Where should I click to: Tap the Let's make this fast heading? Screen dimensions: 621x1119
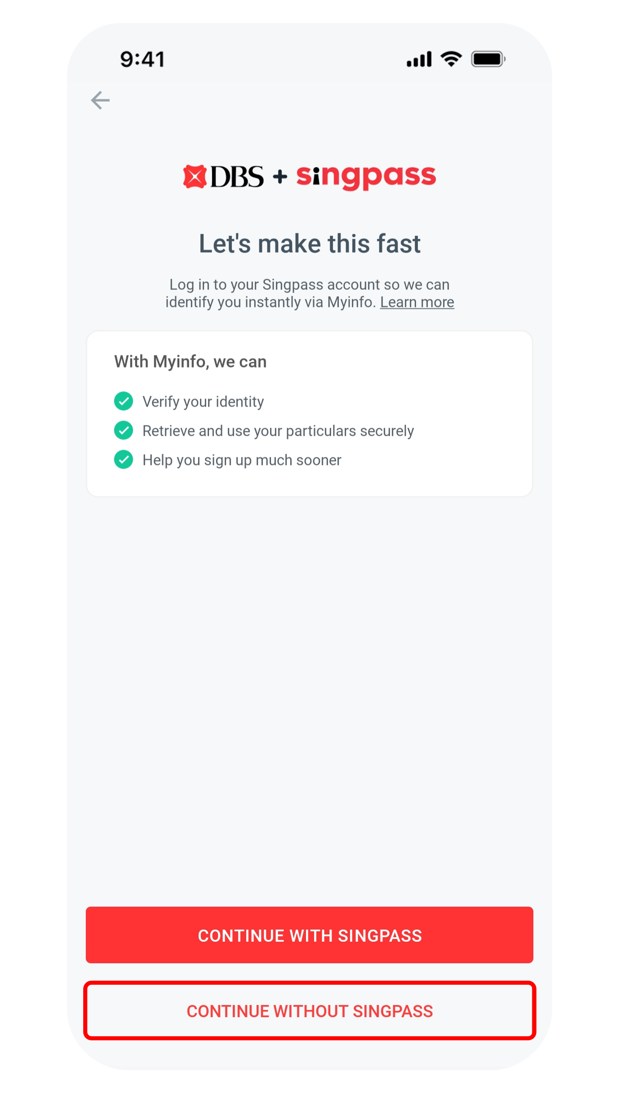click(310, 244)
